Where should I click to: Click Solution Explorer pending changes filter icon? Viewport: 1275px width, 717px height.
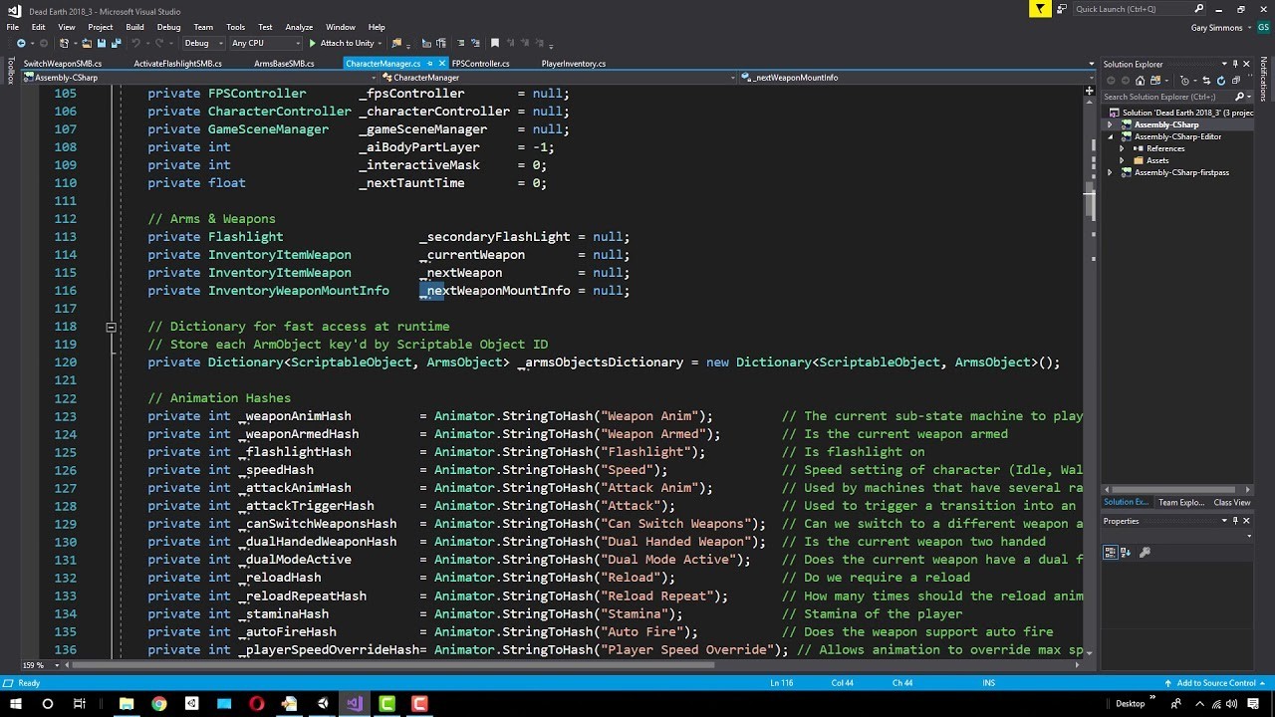1185,81
